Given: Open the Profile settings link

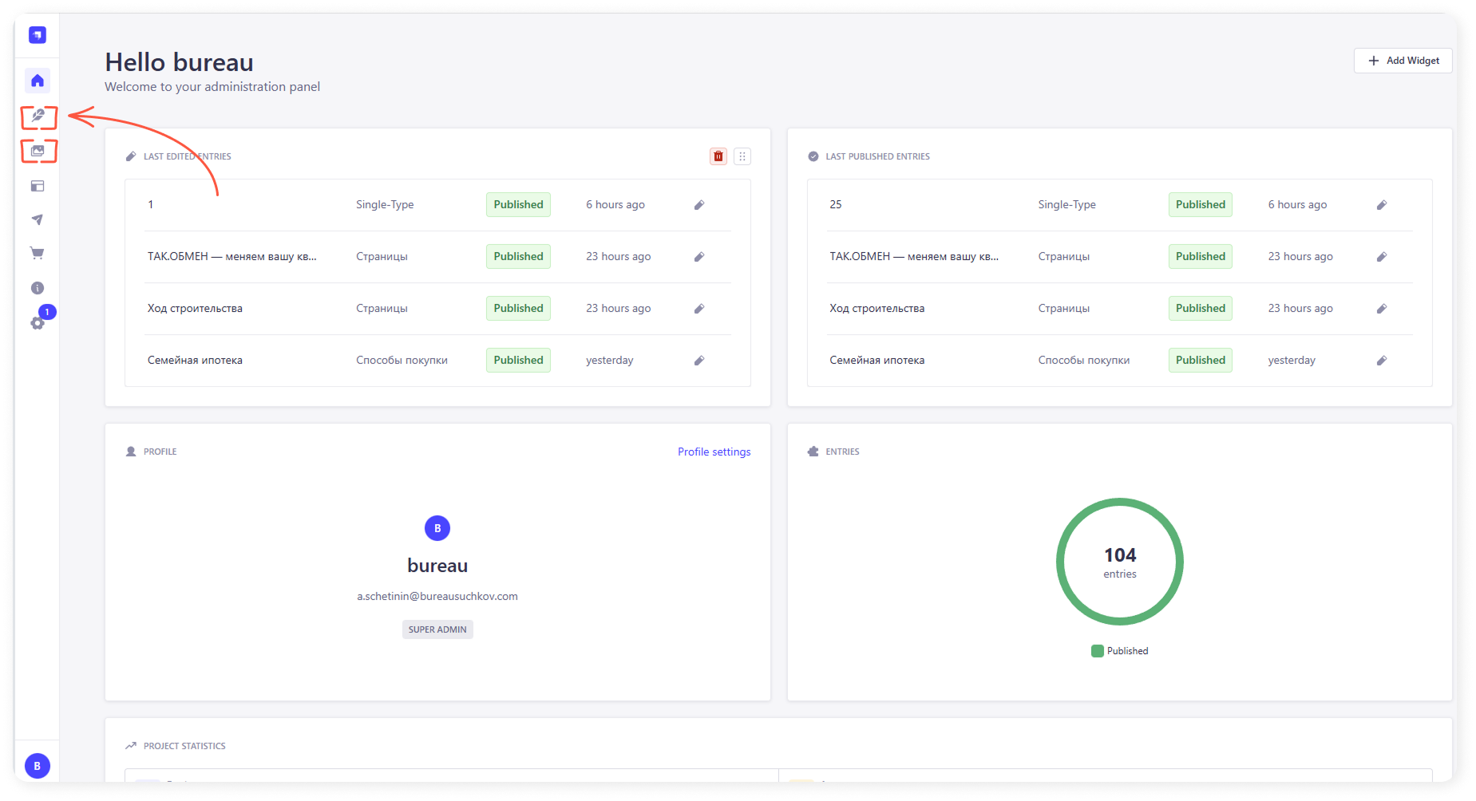Looking at the screenshot, I should point(714,452).
